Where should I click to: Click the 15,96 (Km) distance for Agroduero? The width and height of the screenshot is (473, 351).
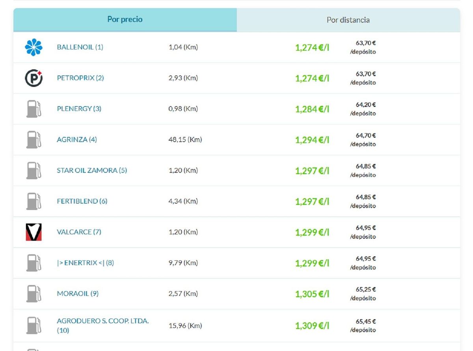click(185, 325)
